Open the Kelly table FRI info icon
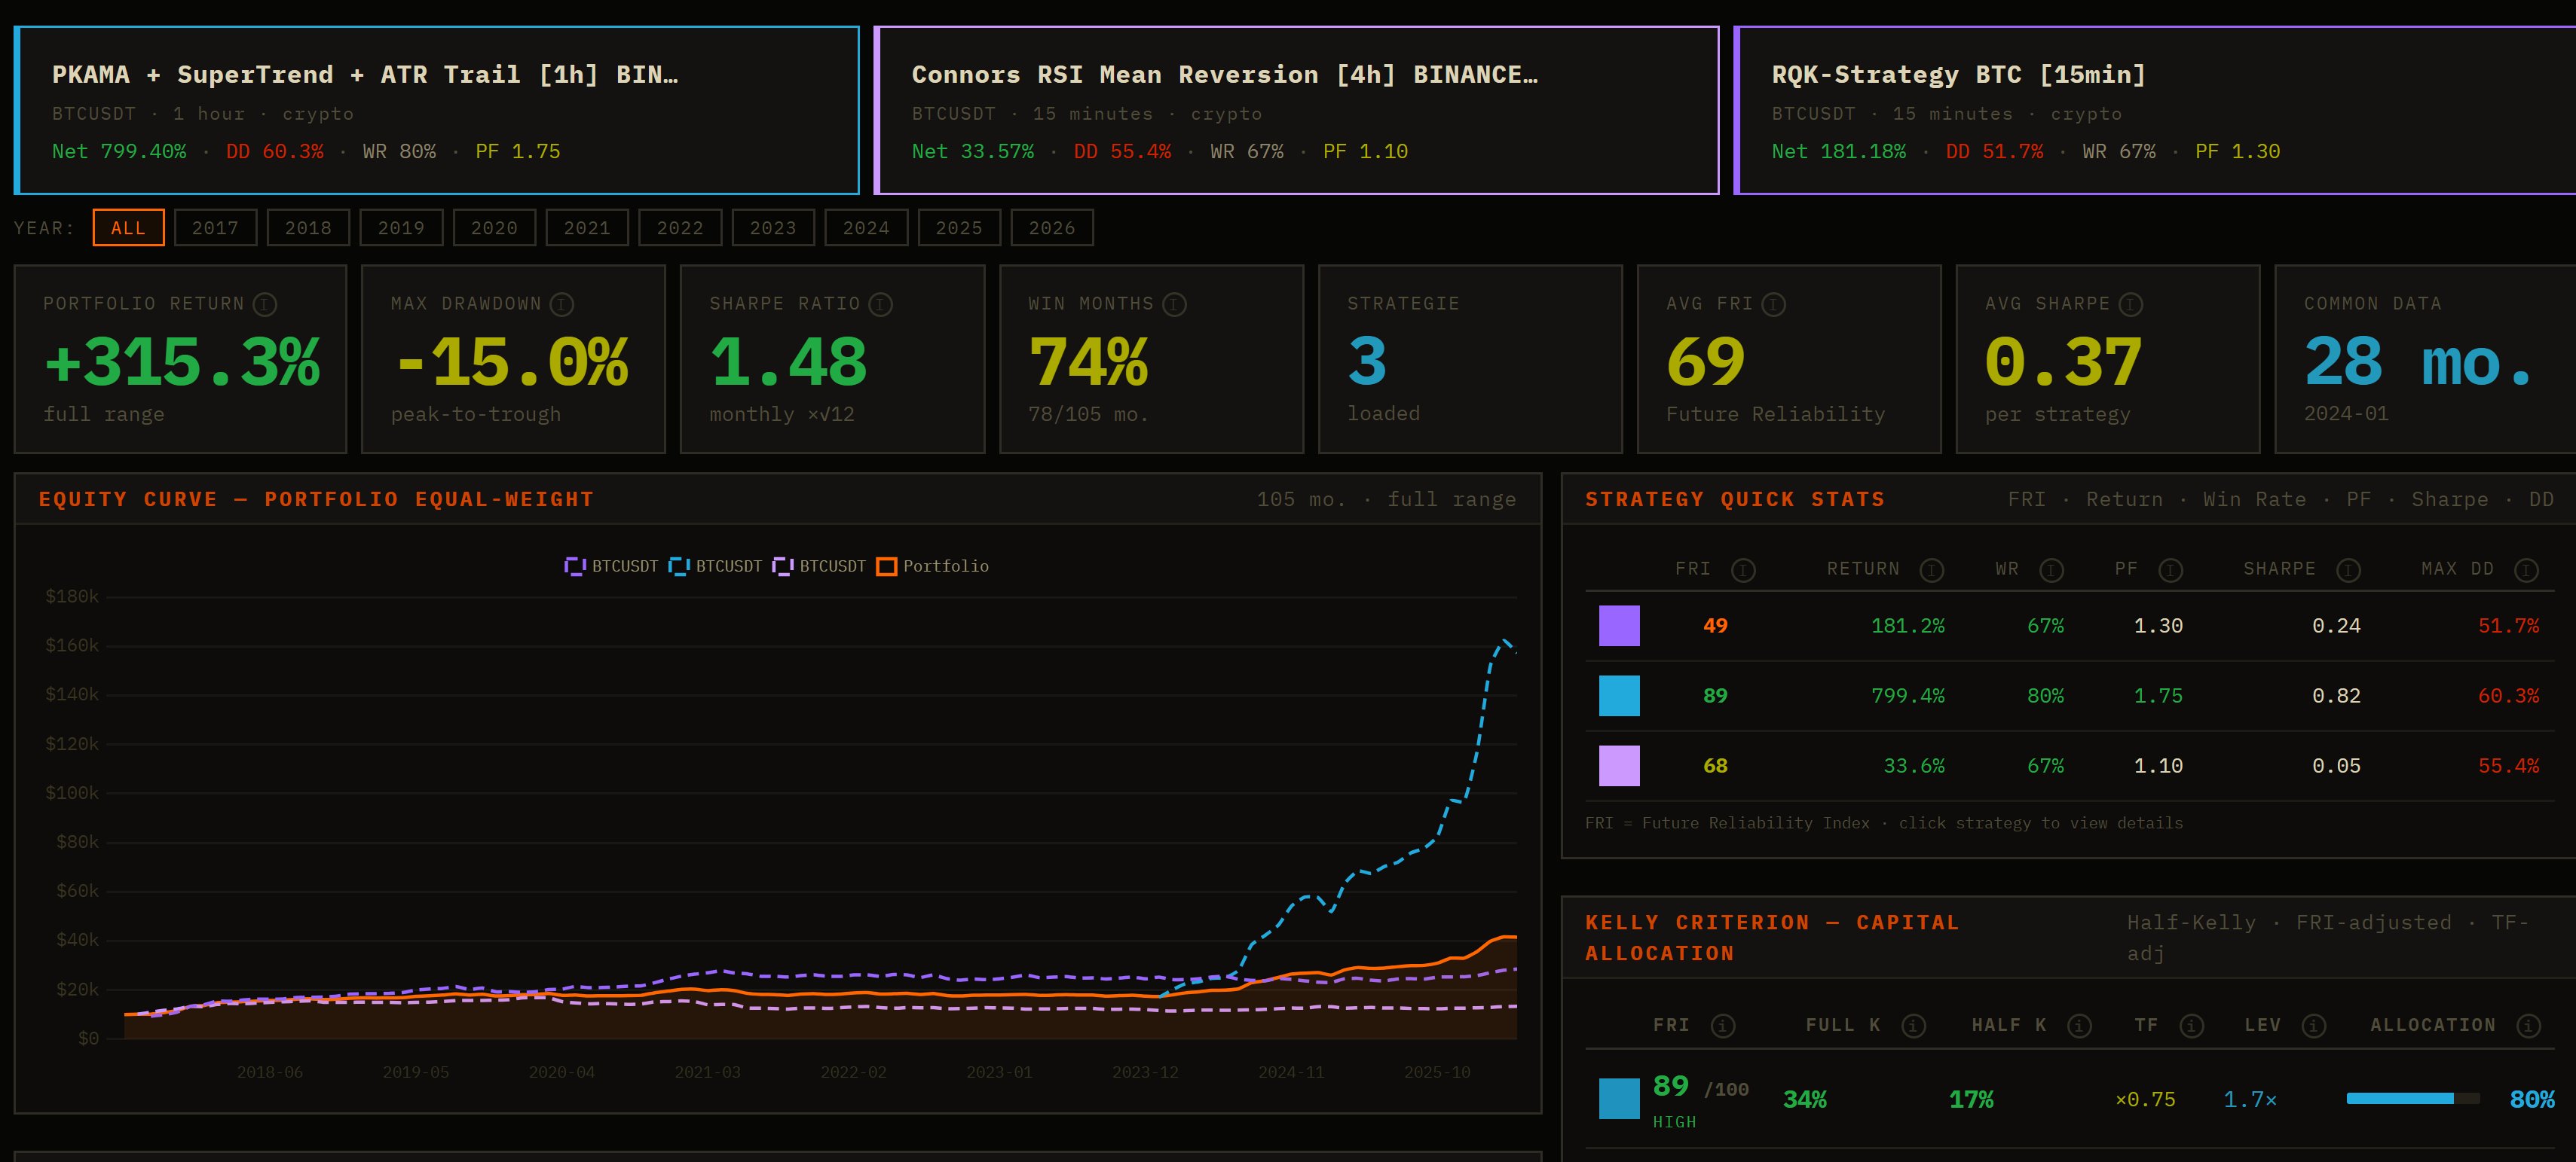 (x=1723, y=1026)
